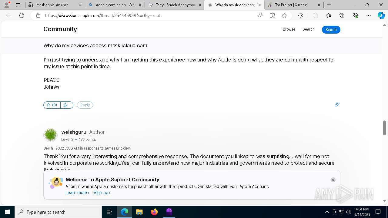The image size is (388, 218).
Task: Click the "Level 2 · 175 points" text
Action: [x=79, y=140]
